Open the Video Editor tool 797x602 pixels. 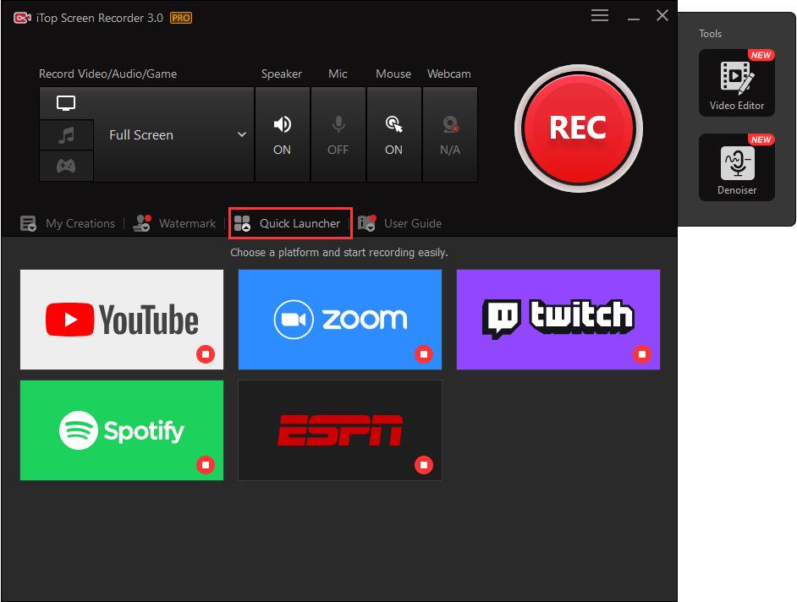(737, 83)
